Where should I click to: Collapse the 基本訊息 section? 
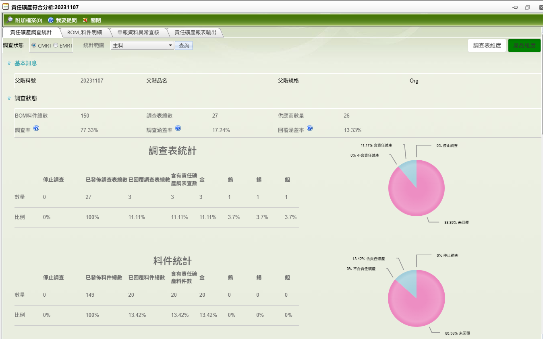pyautogui.click(x=9, y=63)
